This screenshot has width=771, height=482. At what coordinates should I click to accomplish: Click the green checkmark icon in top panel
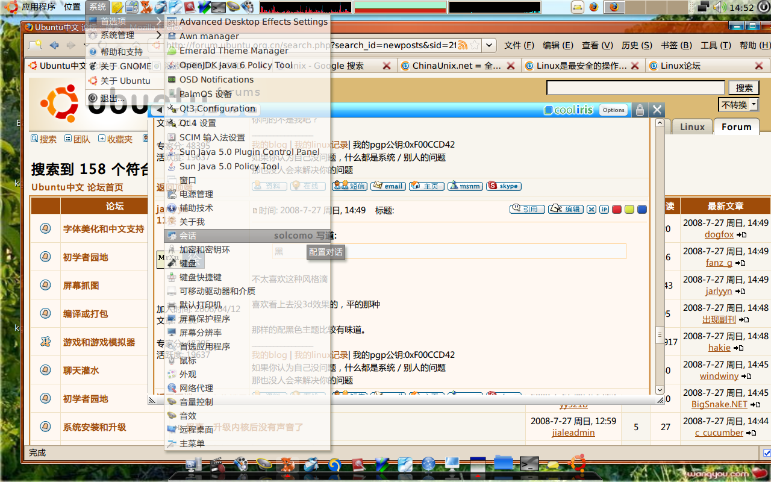coord(204,7)
